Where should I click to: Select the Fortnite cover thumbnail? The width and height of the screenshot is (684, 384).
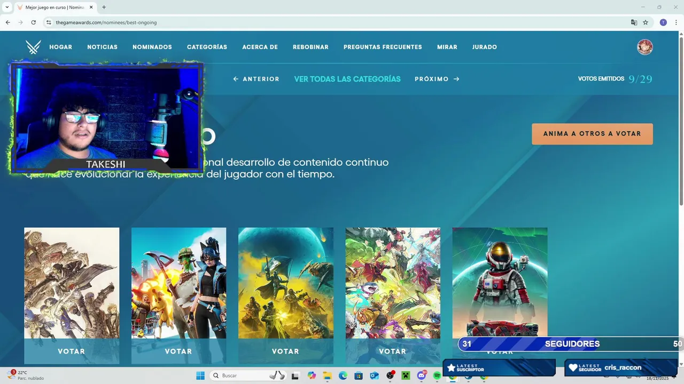pyautogui.click(x=178, y=283)
